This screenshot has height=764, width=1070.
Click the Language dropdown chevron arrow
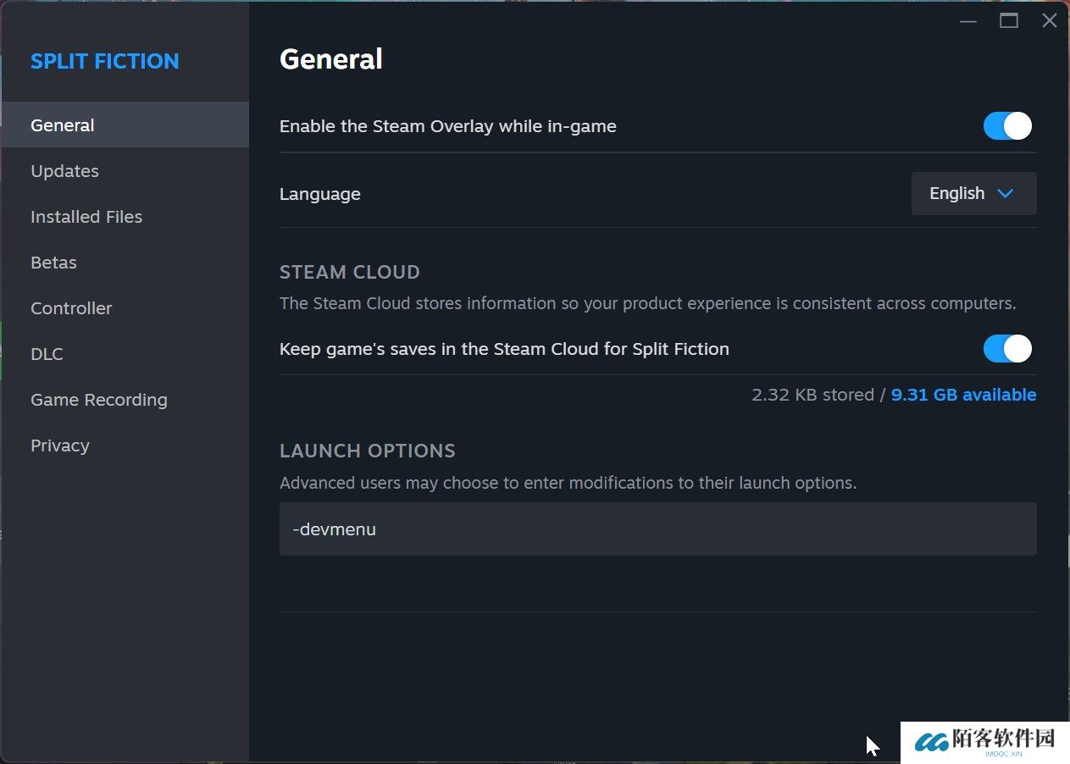(1006, 194)
